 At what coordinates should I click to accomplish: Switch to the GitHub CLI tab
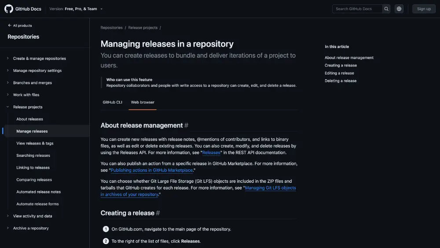pos(112,102)
